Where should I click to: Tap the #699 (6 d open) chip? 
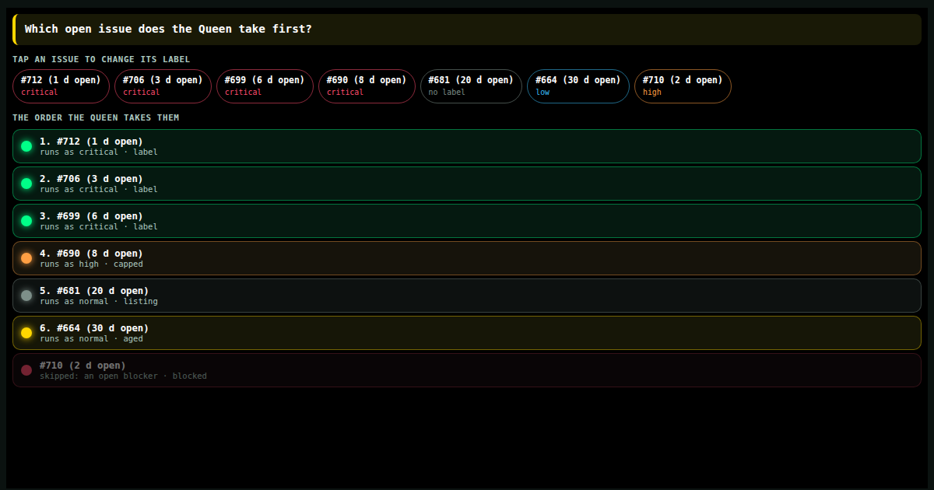pyautogui.click(x=265, y=86)
